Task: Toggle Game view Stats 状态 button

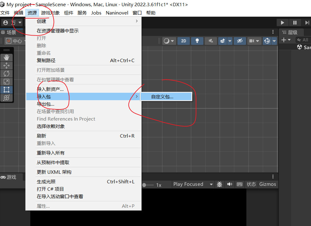Action: pyautogui.click(x=251, y=184)
